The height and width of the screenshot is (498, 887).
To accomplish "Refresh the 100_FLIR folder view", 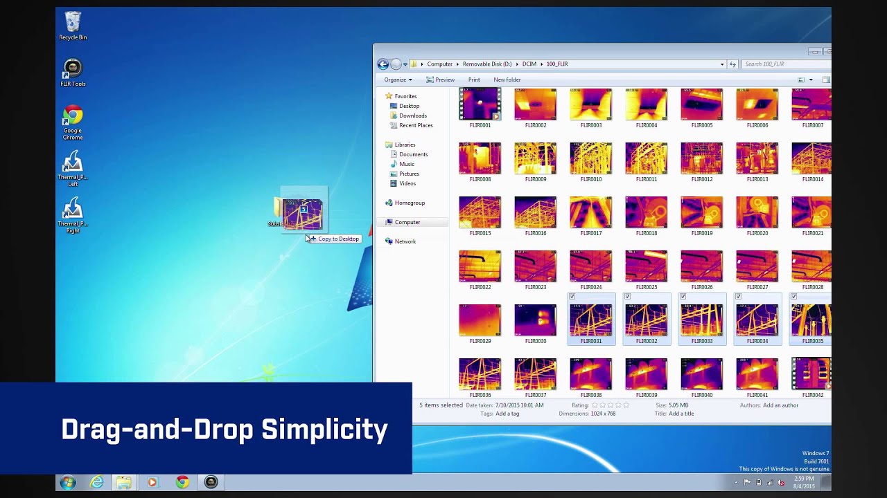I will pos(732,64).
